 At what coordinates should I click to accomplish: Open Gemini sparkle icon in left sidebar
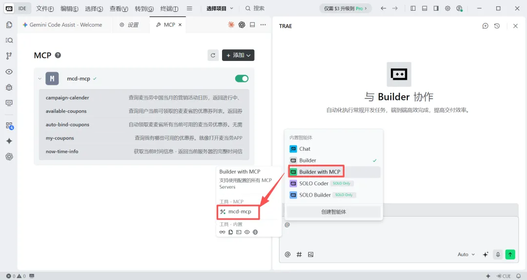(9, 141)
